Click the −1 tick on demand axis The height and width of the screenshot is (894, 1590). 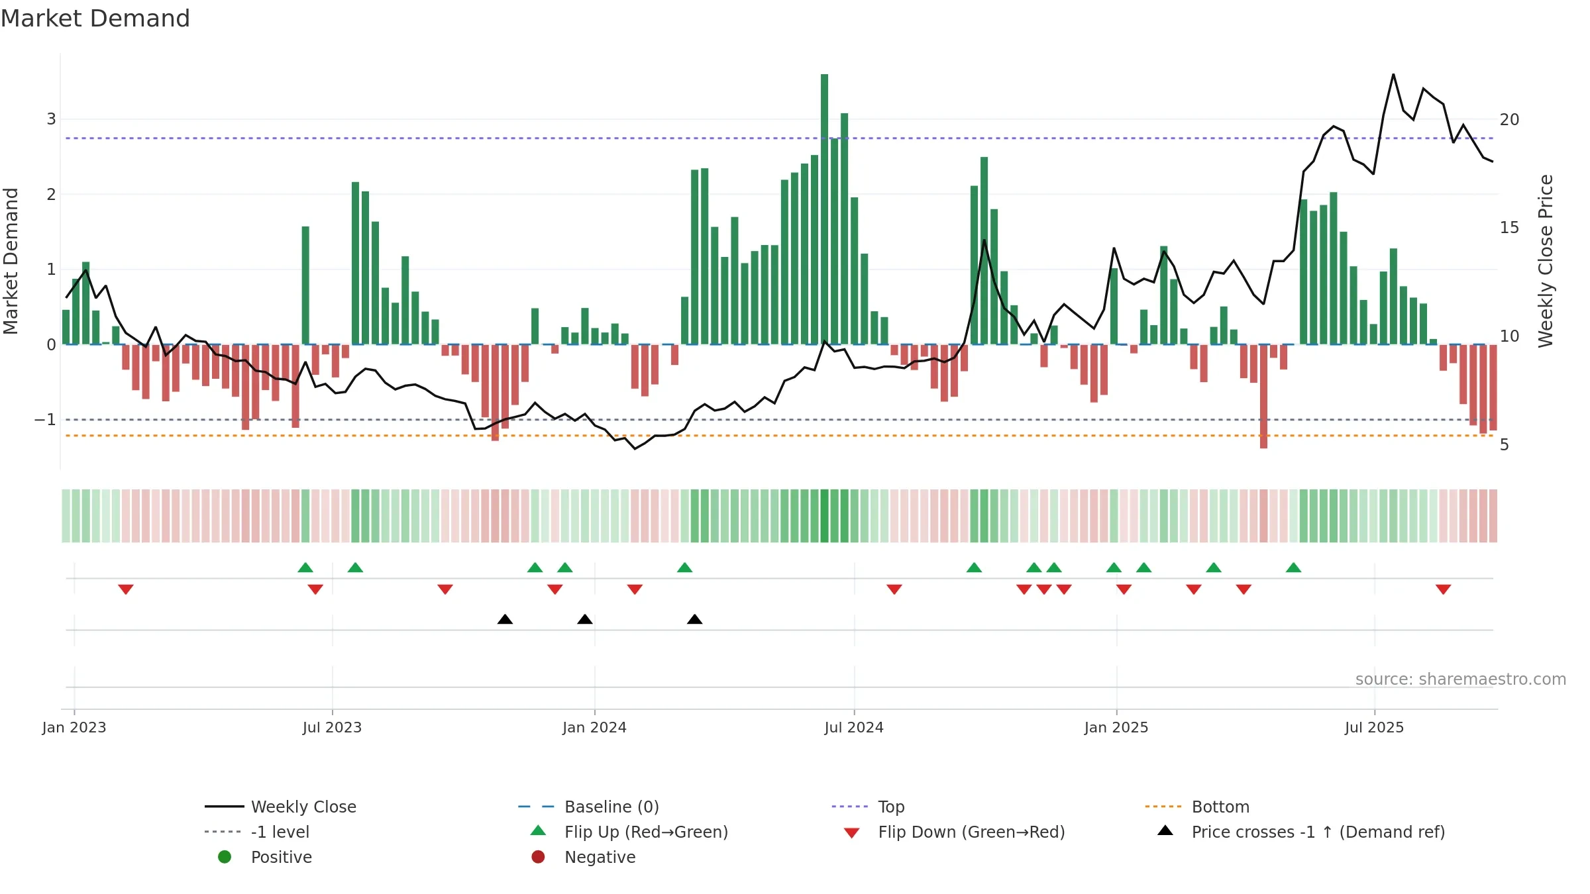pyautogui.click(x=45, y=420)
